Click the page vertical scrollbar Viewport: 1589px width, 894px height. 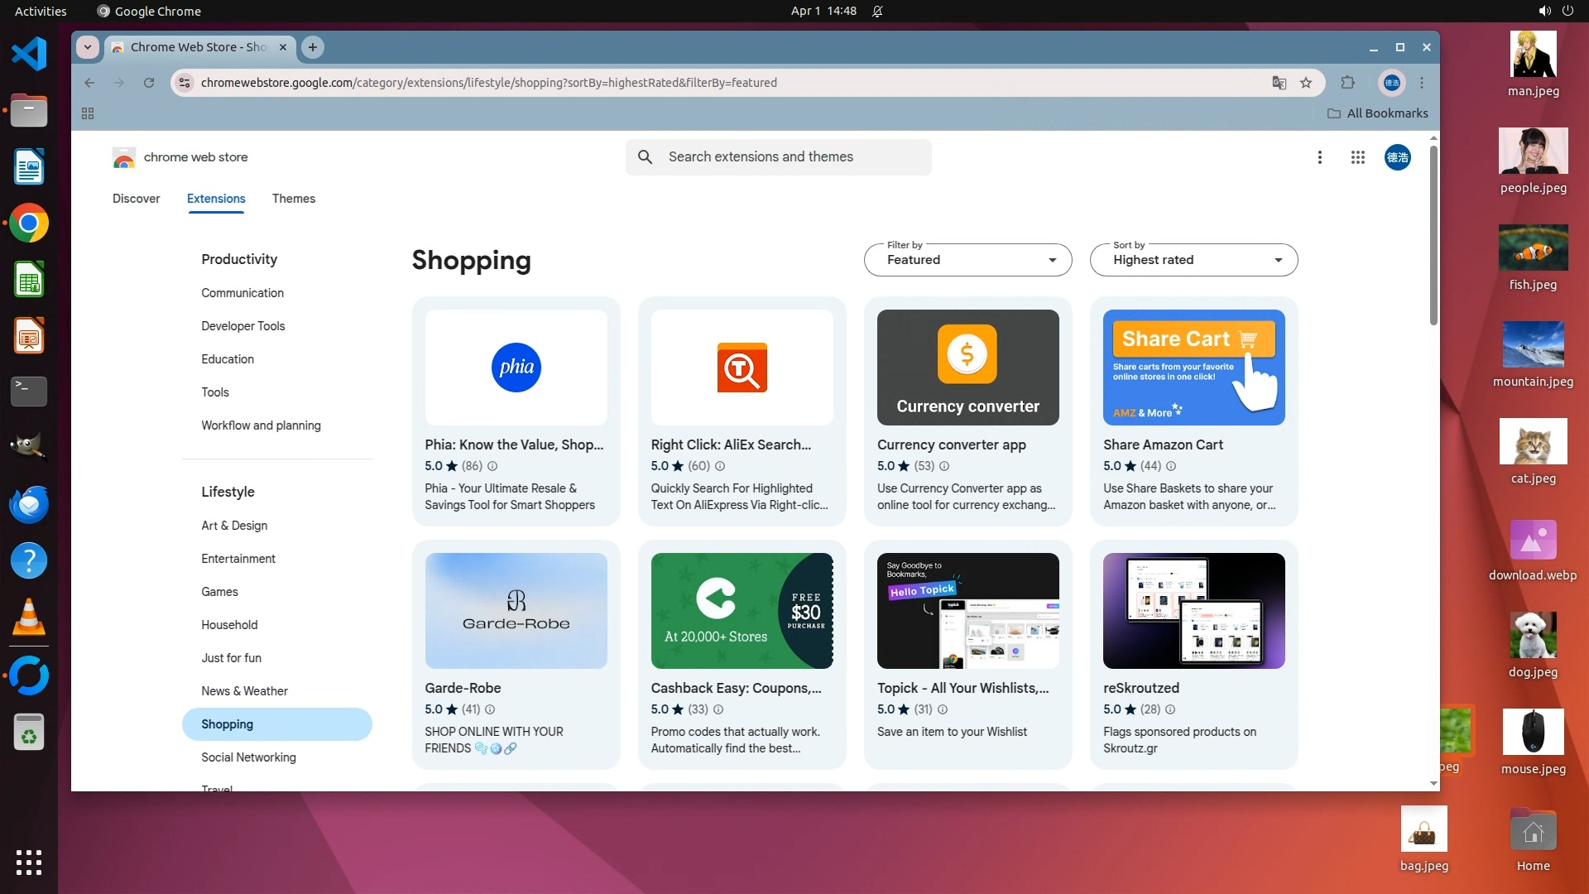[x=1433, y=236]
